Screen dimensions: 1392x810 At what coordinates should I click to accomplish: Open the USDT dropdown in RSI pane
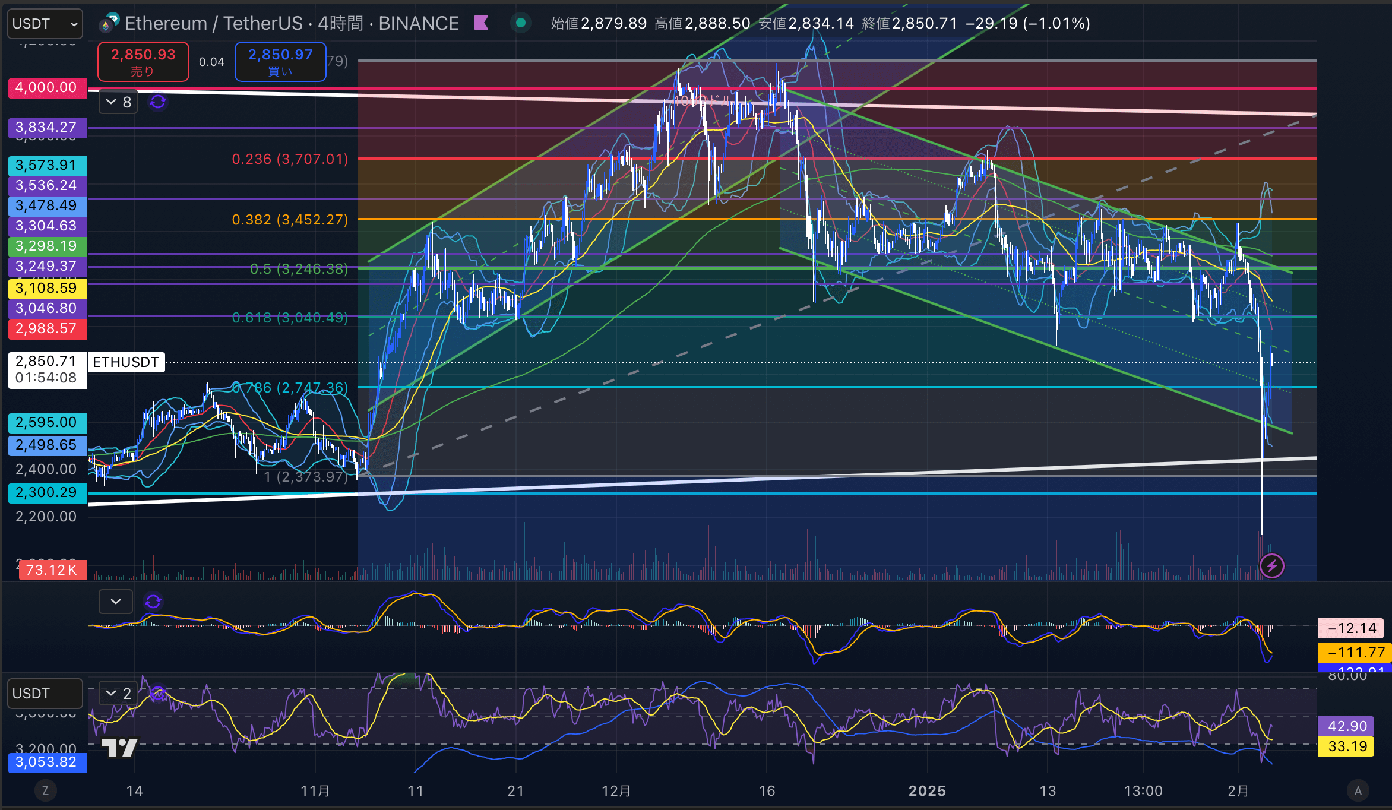point(45,694)
